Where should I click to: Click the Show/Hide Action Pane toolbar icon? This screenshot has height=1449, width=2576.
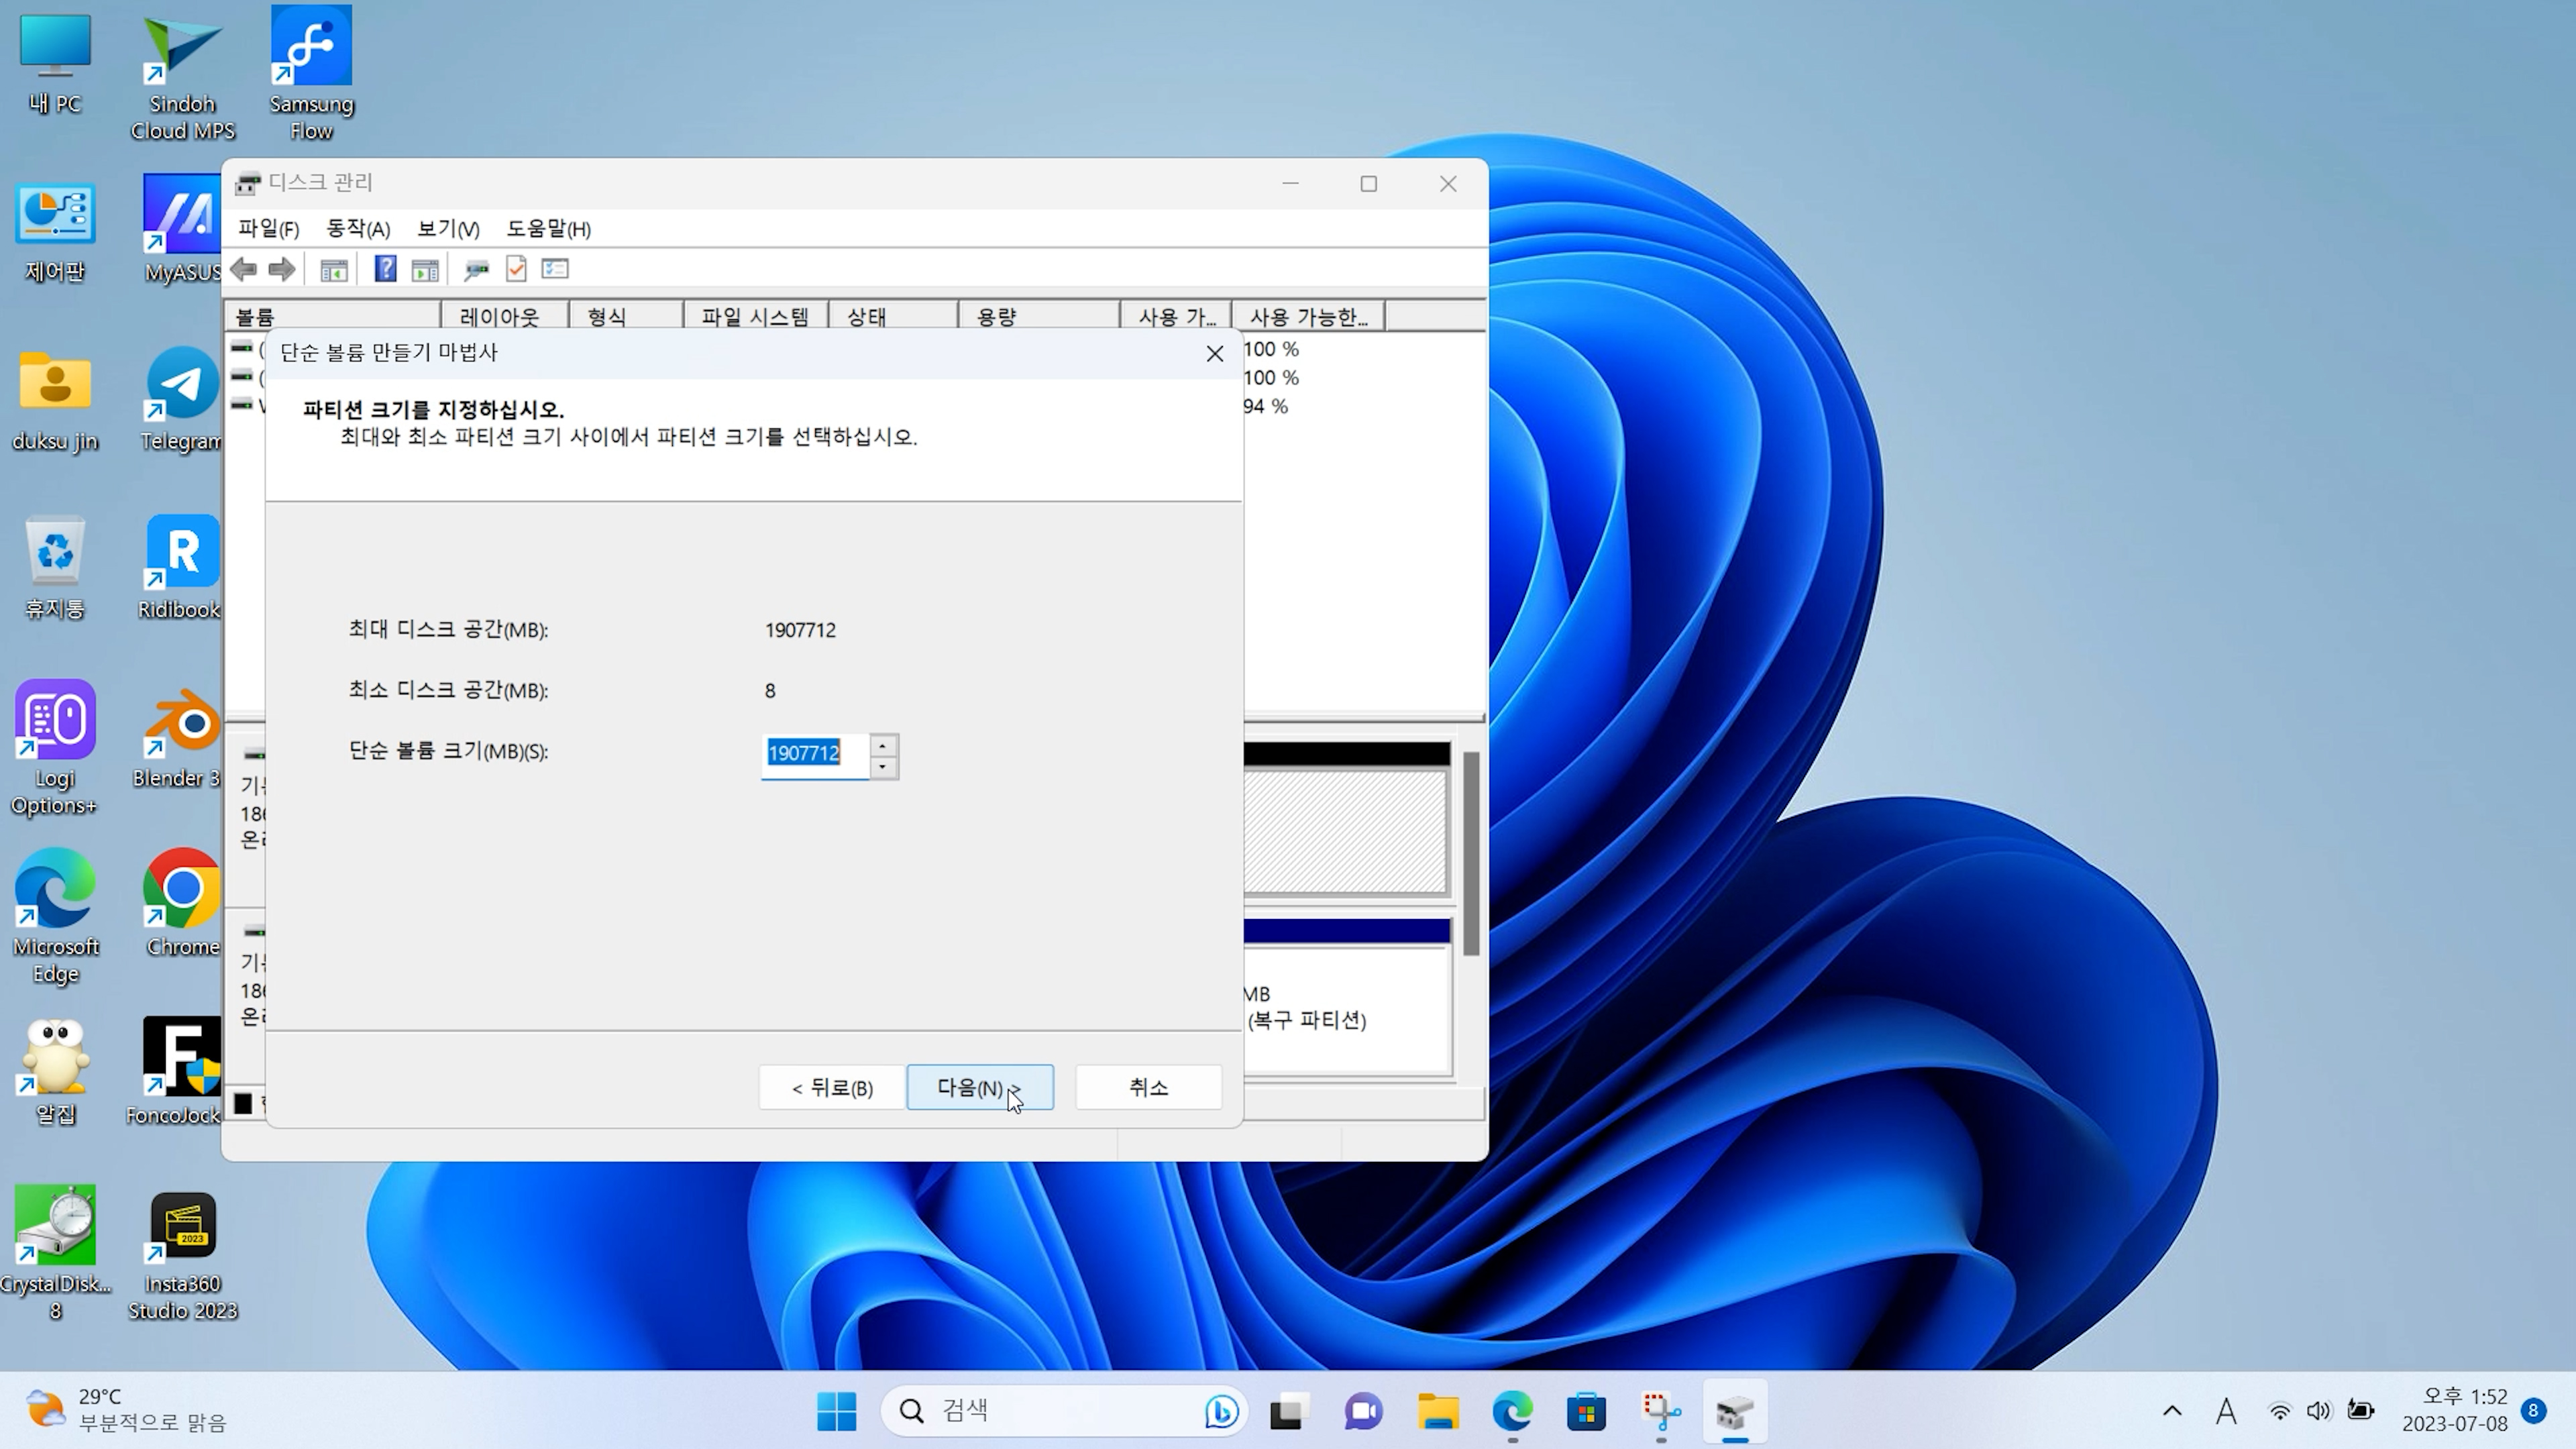click(425, 269)
